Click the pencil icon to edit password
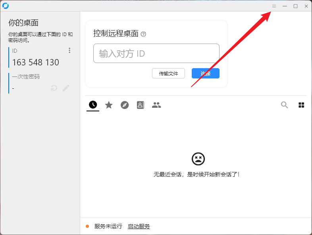Viewport: 312px width, 235px height. click(x=66, y=88)
